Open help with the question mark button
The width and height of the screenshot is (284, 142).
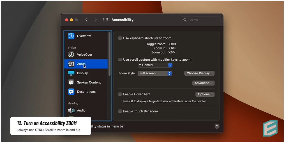tap(217, 126)
